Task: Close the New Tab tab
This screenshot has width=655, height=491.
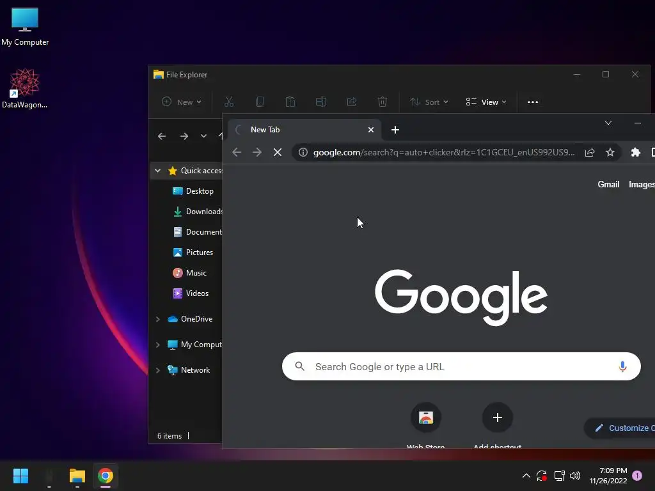Action: click(x=370, y=130)
